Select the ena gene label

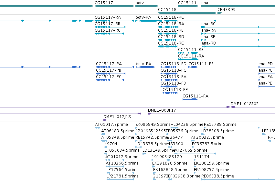205,3
